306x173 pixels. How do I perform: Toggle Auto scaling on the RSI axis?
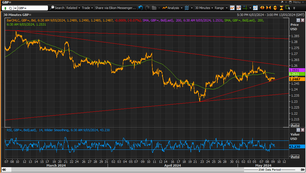point(295,157)
